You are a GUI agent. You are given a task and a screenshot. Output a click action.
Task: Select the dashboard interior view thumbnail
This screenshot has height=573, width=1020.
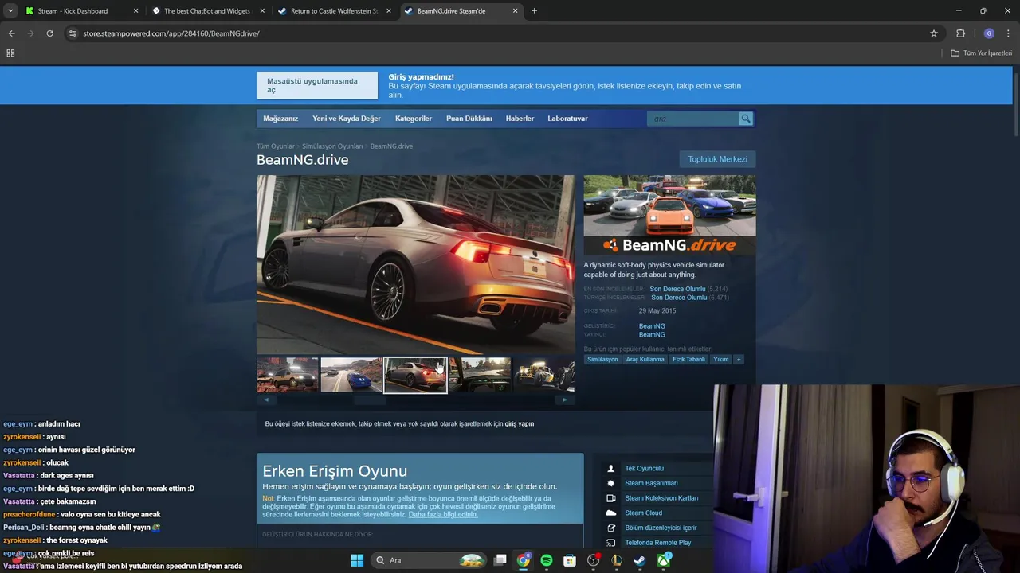[480, 375]
